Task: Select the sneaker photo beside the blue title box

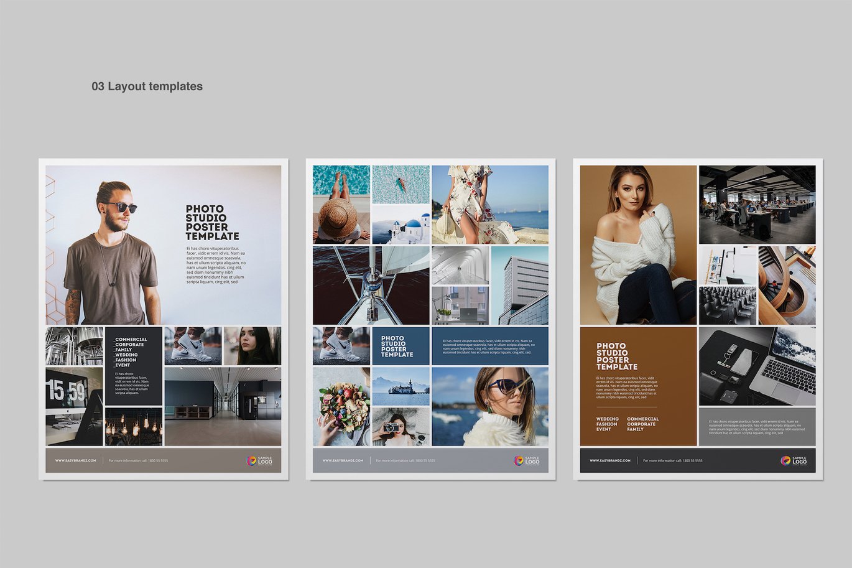Action: tap(341, 346)
